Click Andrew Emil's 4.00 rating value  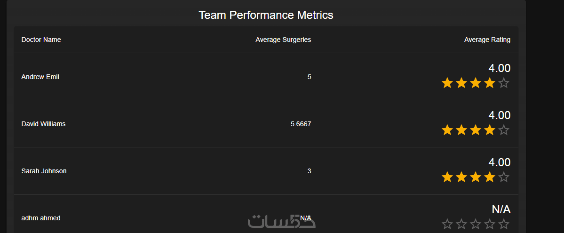(499, 68)
